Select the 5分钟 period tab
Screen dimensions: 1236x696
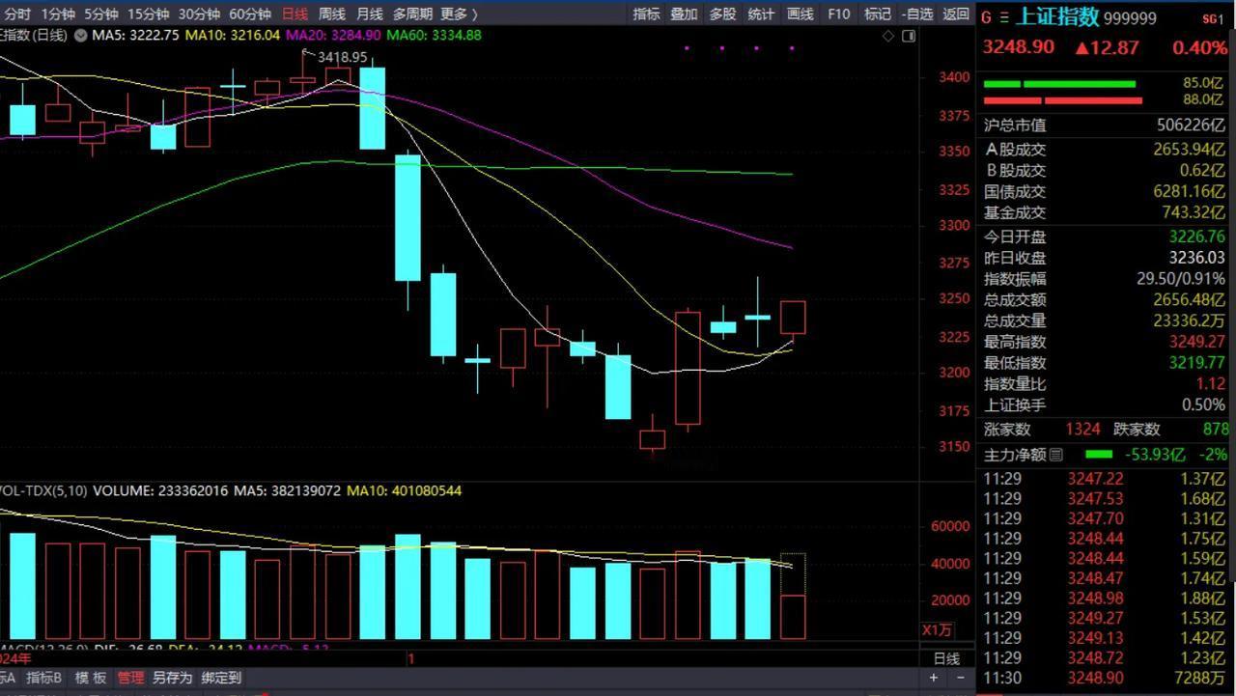101,14
